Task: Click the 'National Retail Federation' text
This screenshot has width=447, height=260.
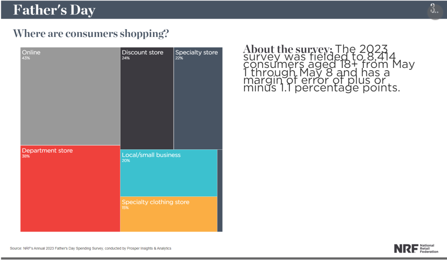Action: (429, 248)
